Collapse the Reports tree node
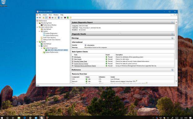Viewport: 193px width, 119px height. [x=37, y=42]
